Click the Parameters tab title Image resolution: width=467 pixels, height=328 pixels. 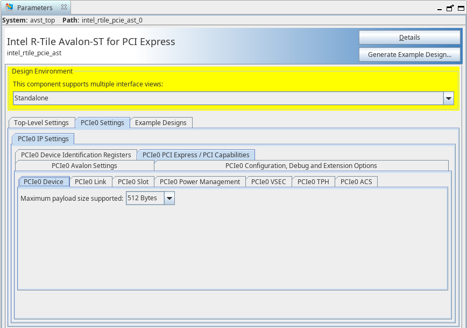tap(35, 8)
